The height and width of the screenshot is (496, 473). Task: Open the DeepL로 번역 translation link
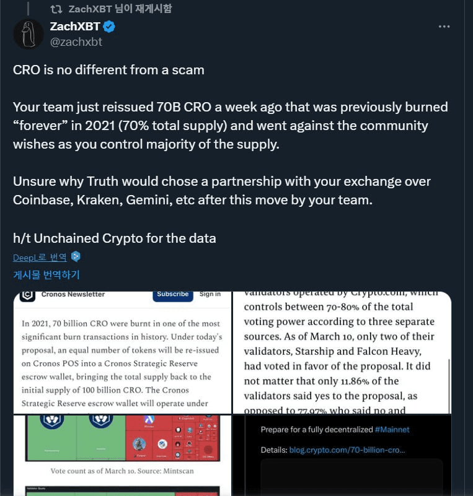click(40, 258)
